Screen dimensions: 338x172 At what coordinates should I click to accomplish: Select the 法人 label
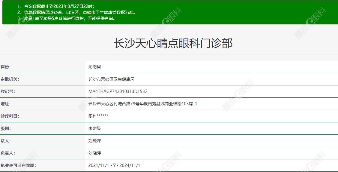click(x=6, y=141)
